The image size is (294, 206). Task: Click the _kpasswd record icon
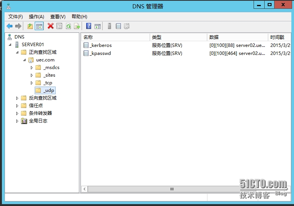tap(86, 53)
